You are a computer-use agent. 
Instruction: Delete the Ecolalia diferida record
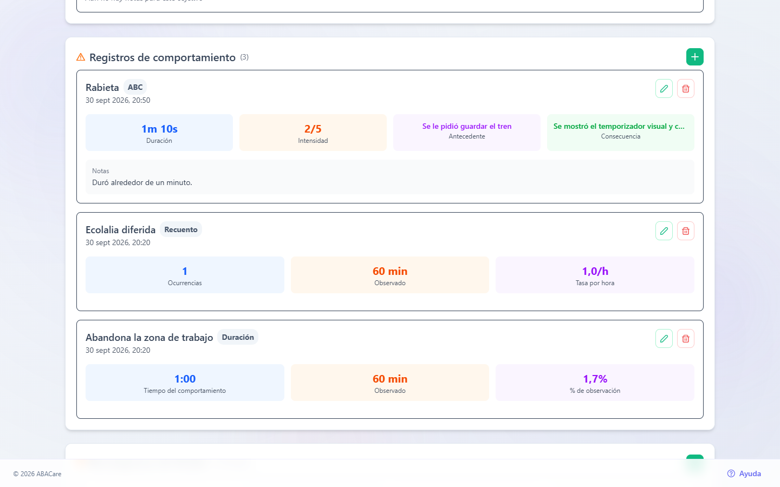[686, 231]
